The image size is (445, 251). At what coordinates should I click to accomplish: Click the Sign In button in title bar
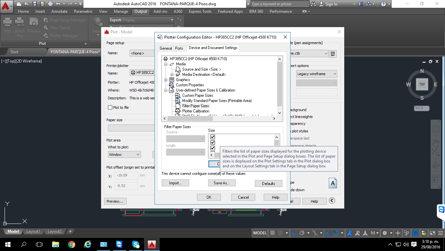click(x=328, y=4)
